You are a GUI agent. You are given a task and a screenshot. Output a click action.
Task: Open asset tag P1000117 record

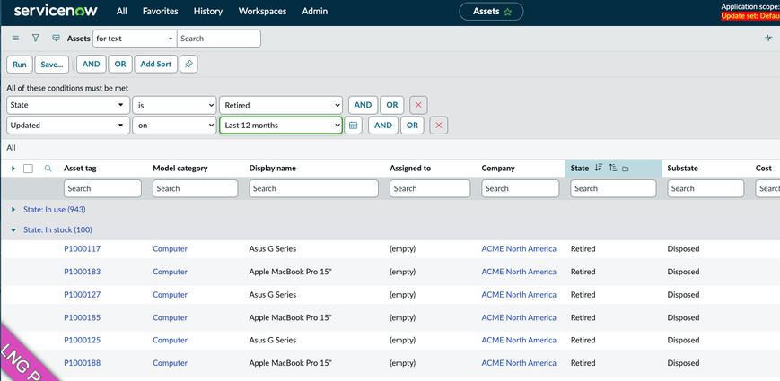pos(82,248)
